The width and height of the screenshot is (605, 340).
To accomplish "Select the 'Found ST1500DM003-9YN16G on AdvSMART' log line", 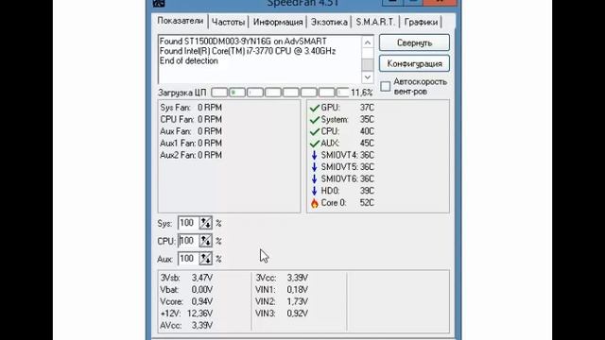I will [243, 42].
